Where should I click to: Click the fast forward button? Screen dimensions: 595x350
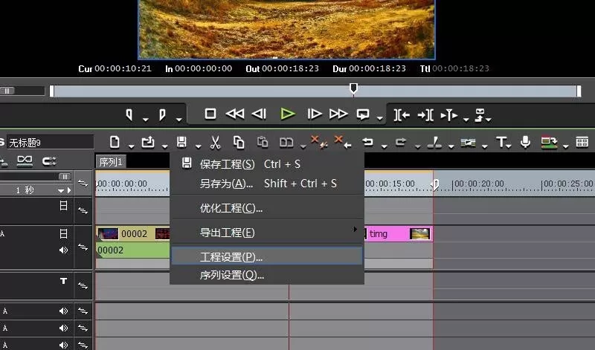point(338,114)
